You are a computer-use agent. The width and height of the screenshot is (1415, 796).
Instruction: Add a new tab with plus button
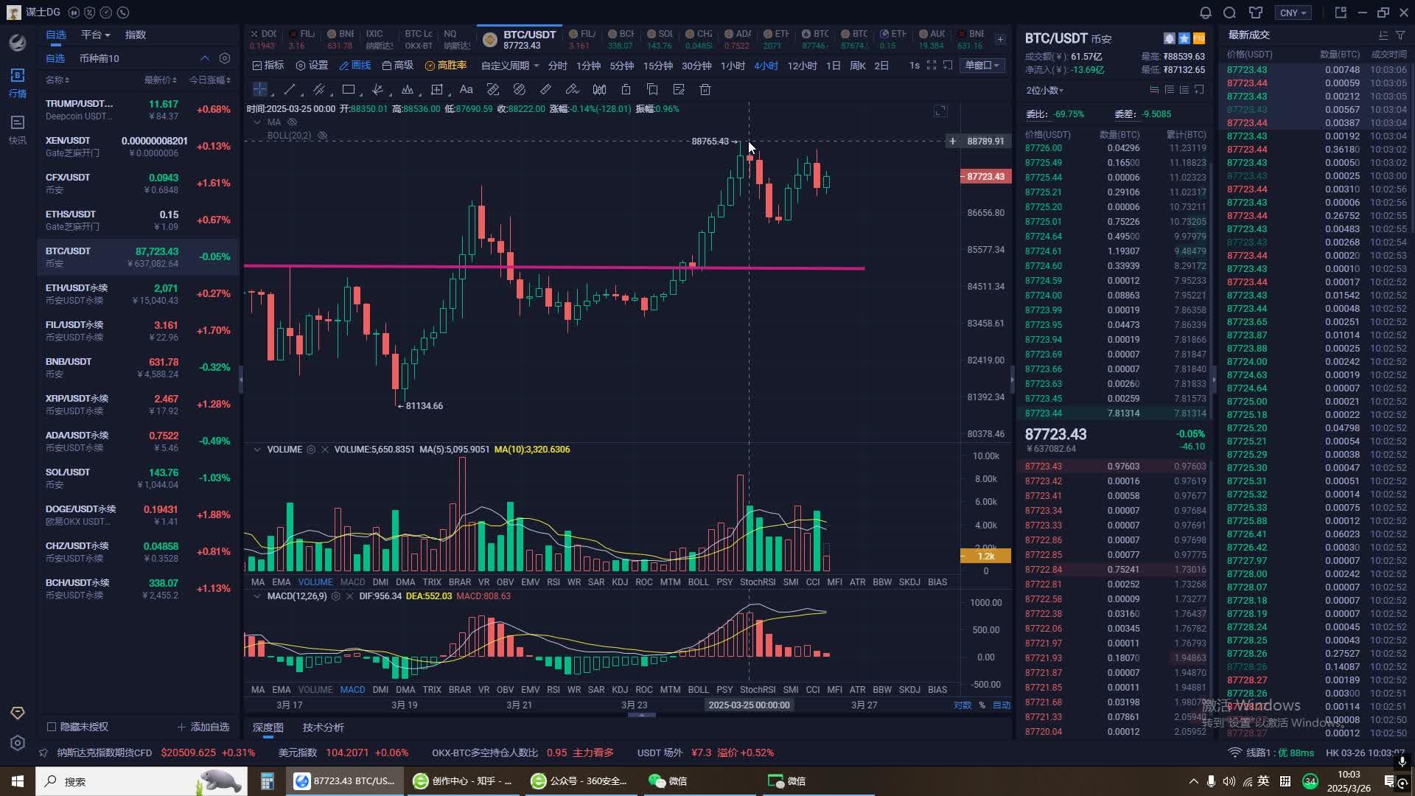coord(1000,39)
